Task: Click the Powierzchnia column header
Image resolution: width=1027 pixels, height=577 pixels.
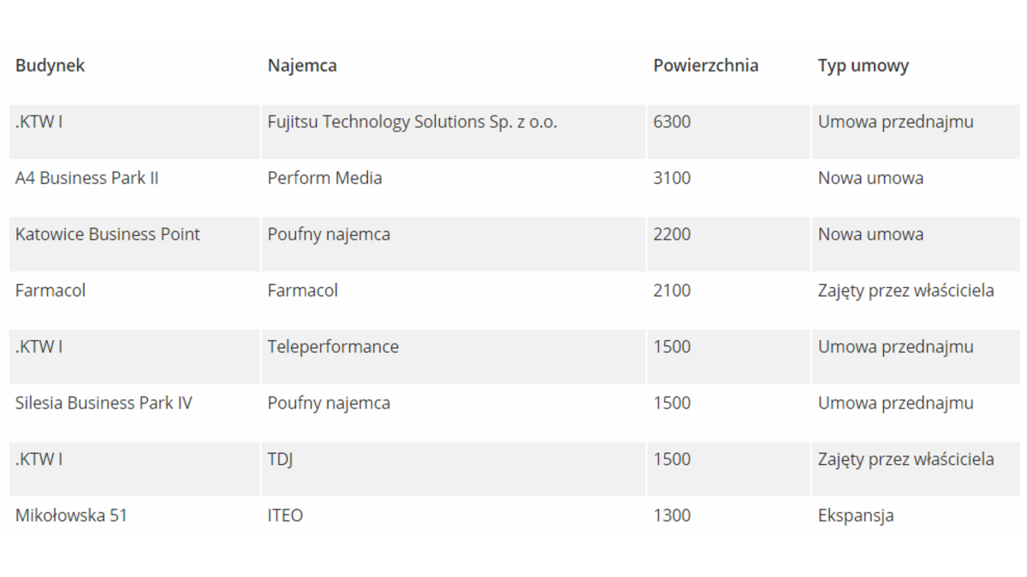Action: coord(705,66)
